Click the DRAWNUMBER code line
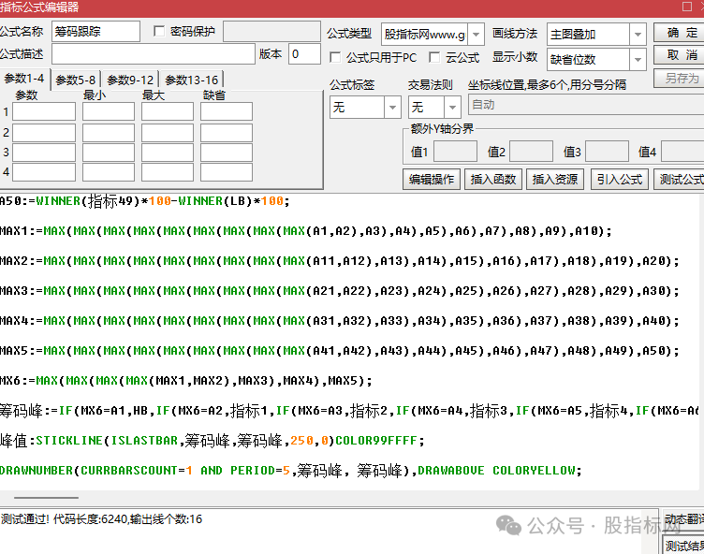Image resolution: width=704 pixels, height=554 pixels. click(291, 471)
